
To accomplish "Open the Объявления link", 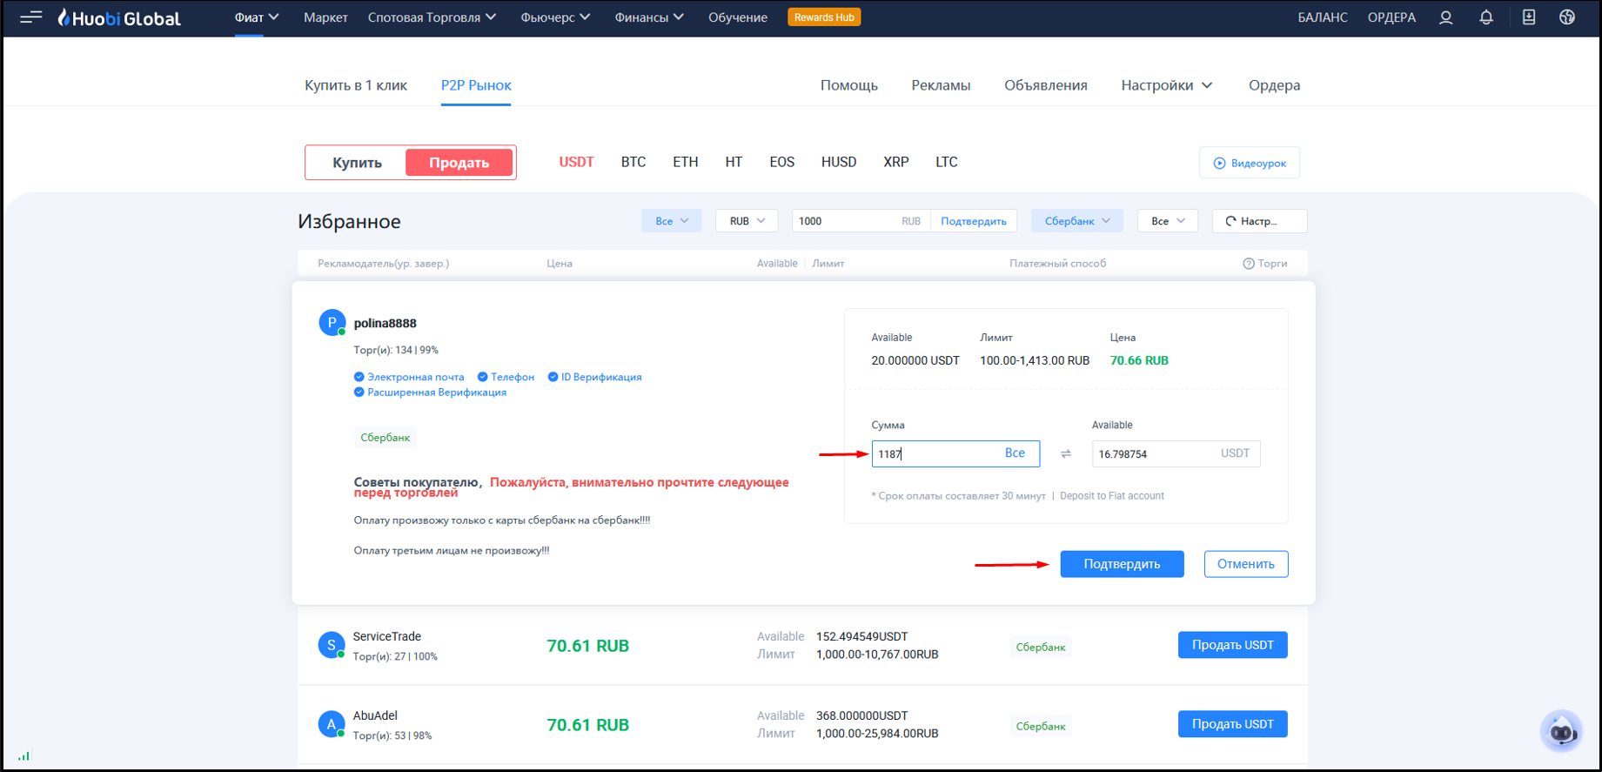I will pos(1046,85).
